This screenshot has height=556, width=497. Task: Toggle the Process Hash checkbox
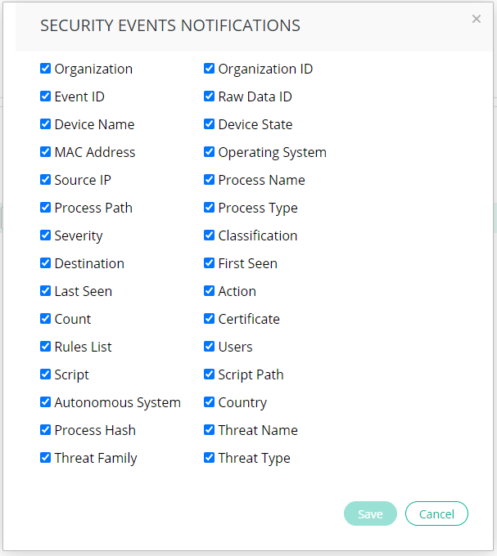tap(46, 430)
